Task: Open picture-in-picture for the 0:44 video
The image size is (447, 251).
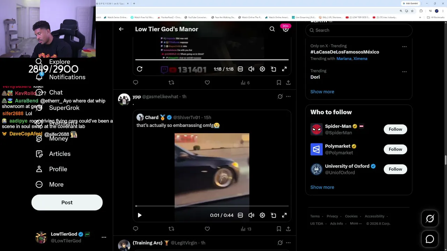Action: (x=273, y=215)
